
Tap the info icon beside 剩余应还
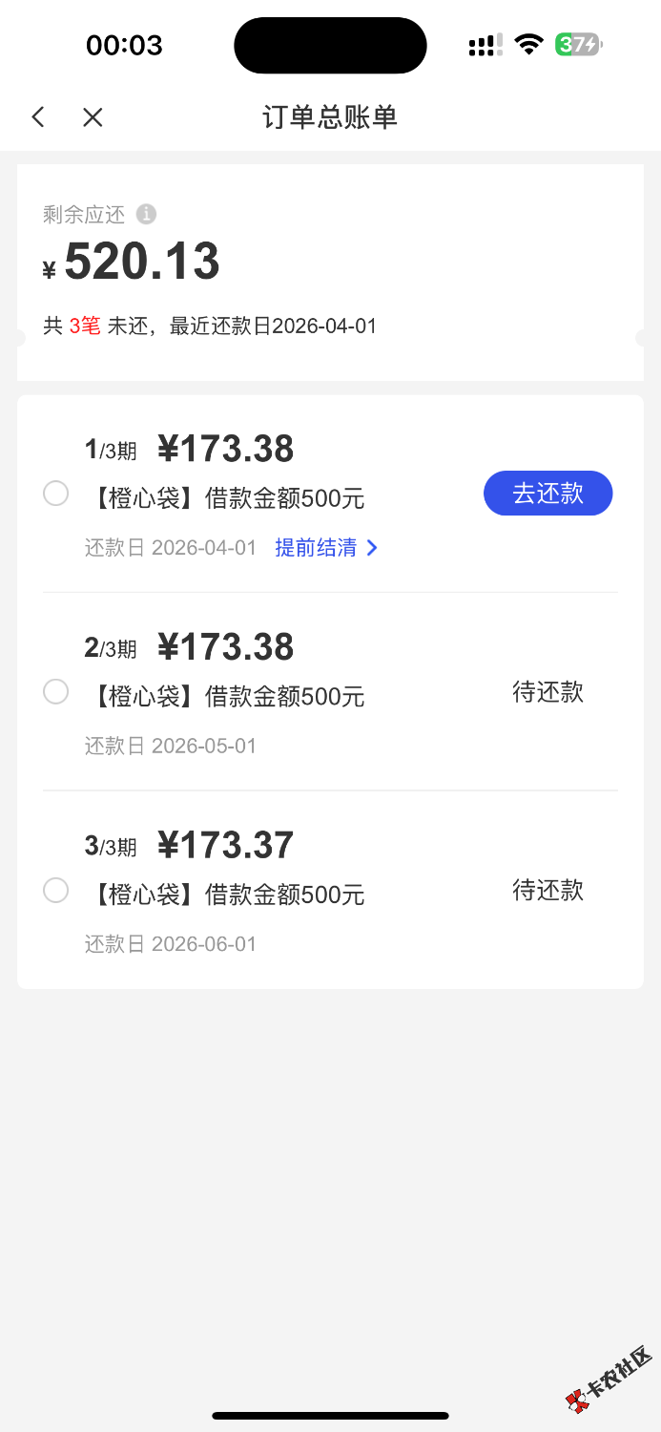[x=146, y=214]
